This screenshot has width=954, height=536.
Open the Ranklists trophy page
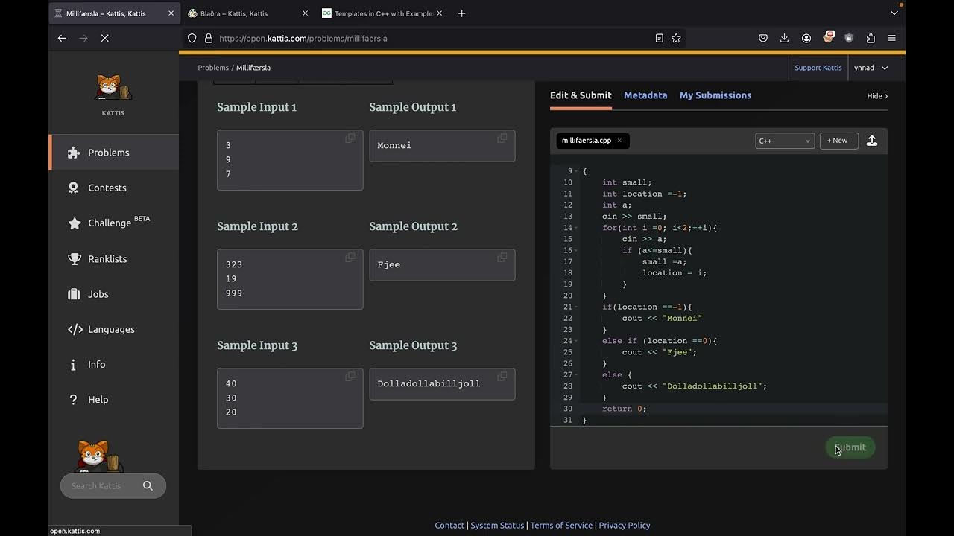tap(107, 259)
